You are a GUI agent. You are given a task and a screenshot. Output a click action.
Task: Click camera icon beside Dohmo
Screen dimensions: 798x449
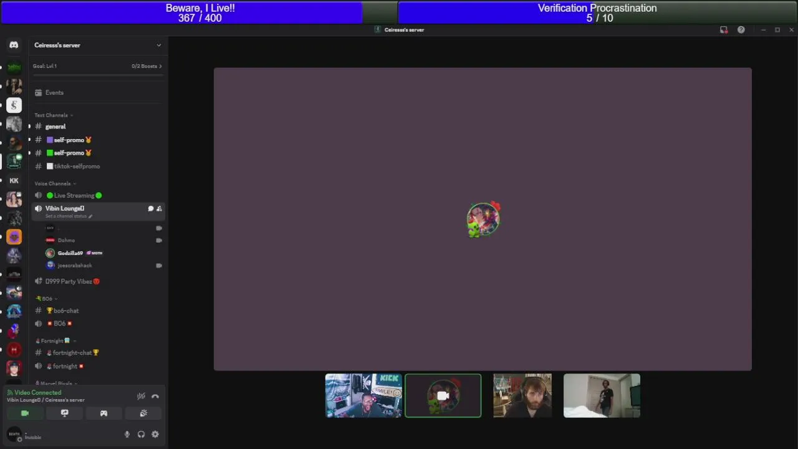click(159, 240)
